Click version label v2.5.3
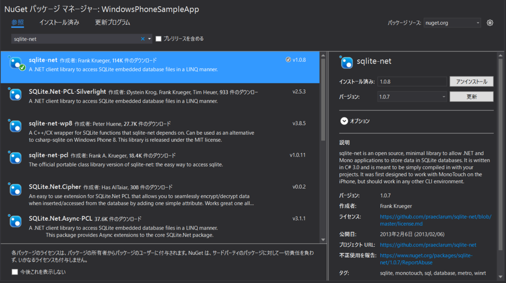The height and width of the screenshot is (283, 506). (299, 92)
